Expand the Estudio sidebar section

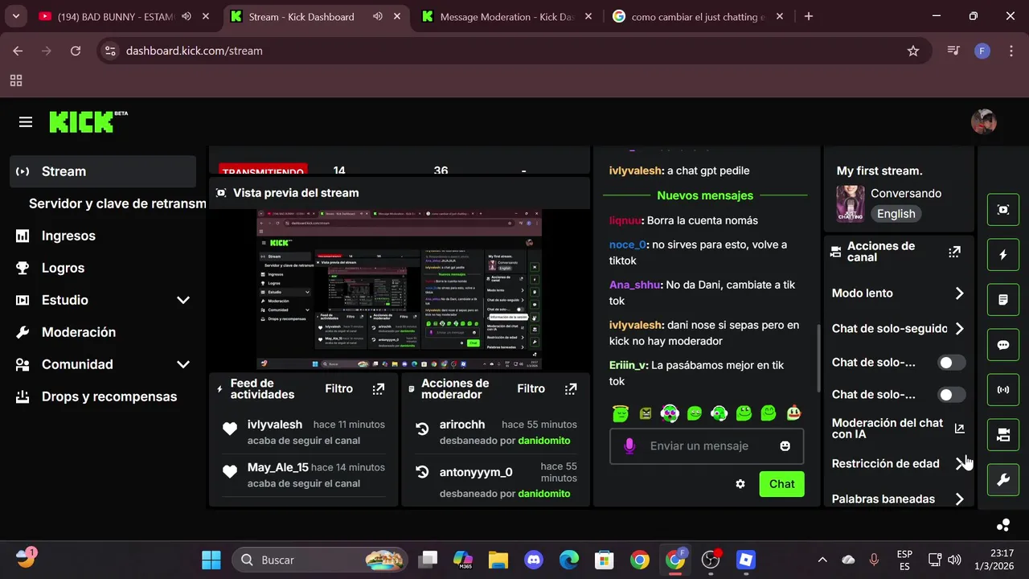click(x=183, y=300)
